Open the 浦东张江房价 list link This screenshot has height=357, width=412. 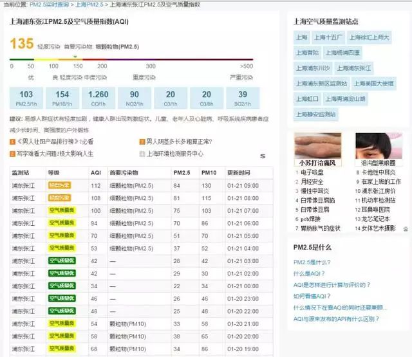point(379,191)
